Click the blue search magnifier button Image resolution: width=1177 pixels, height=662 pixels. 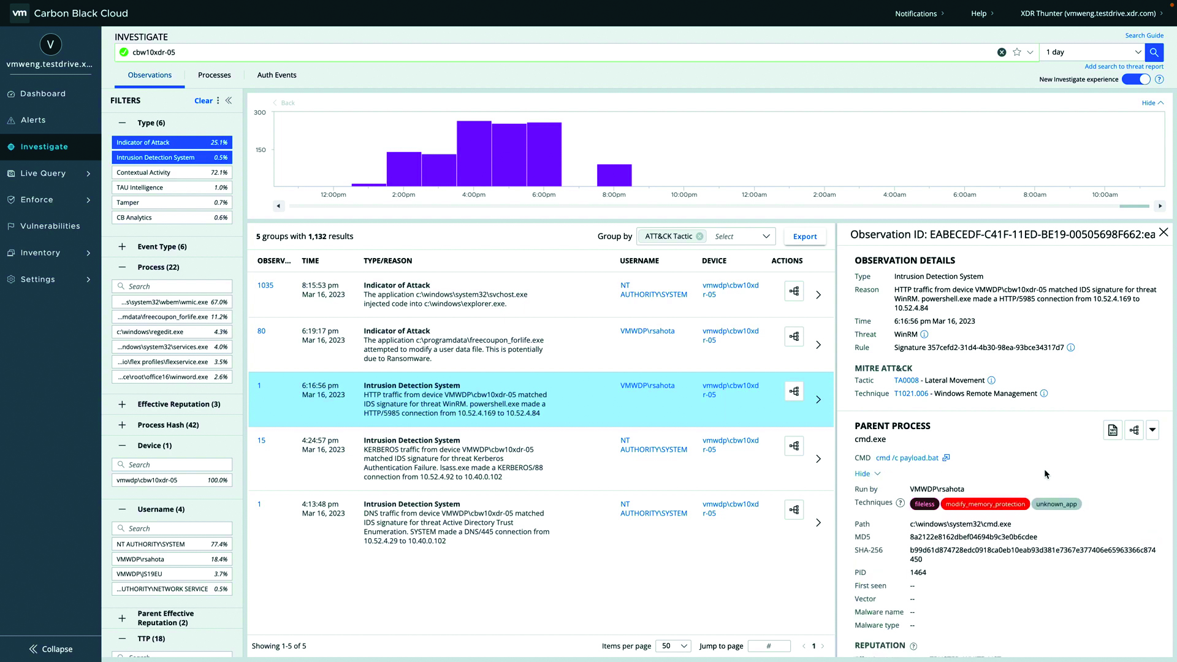tap(1154, 52)
